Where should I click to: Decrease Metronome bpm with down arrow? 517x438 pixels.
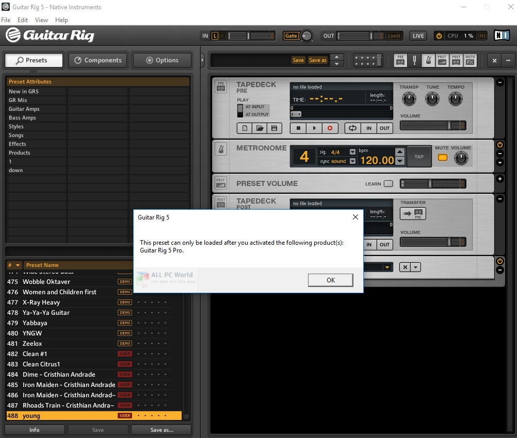coord(400,161)
